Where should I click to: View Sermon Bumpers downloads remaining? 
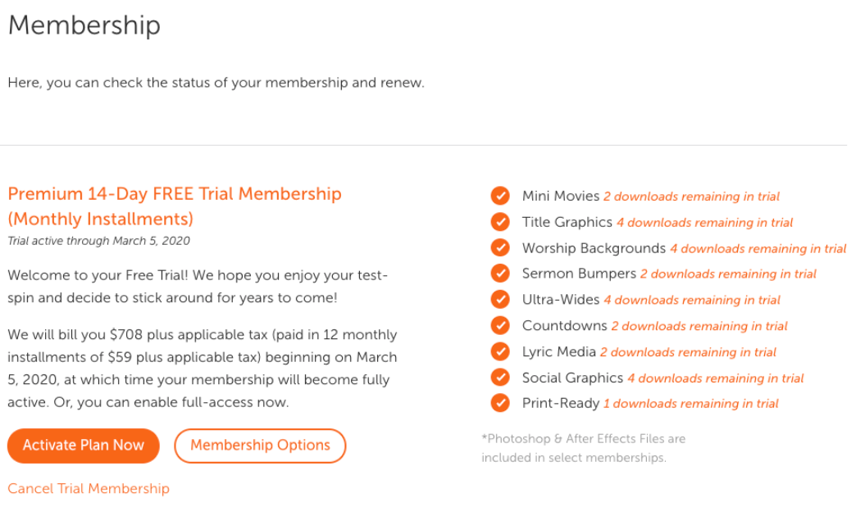(x=728, y=274)
